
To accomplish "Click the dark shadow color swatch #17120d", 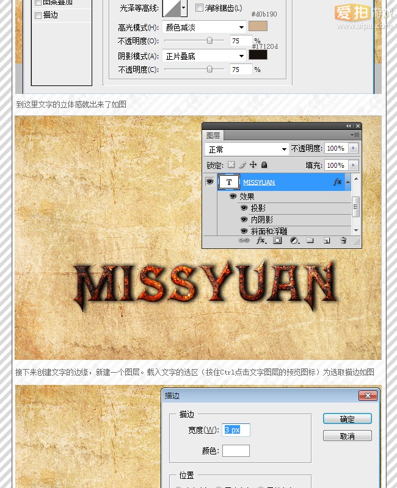I will point(258,55).
